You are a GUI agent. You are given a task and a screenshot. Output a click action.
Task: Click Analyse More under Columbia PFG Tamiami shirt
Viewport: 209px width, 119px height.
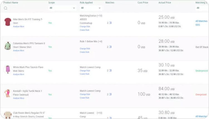(19, 50)
